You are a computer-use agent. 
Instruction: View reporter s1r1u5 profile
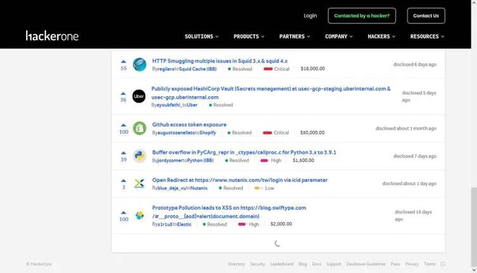(x=165, y=224)
